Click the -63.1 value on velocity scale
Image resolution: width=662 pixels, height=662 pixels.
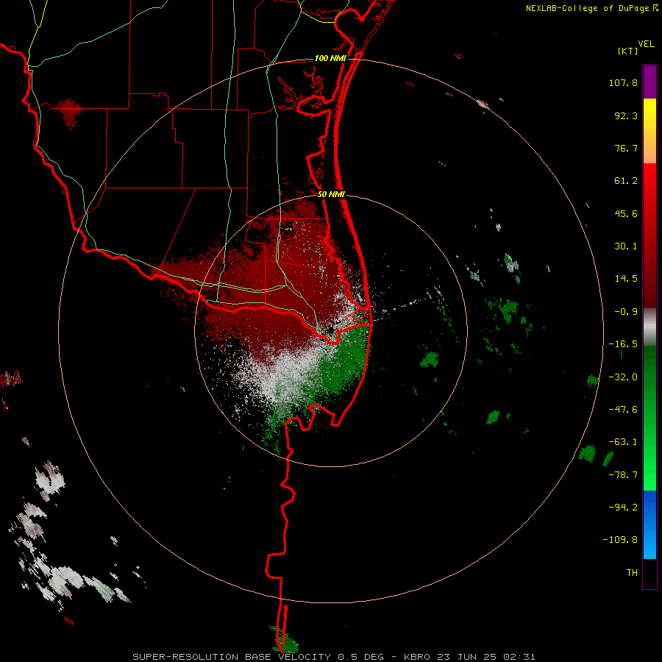[x=623, y=442]
